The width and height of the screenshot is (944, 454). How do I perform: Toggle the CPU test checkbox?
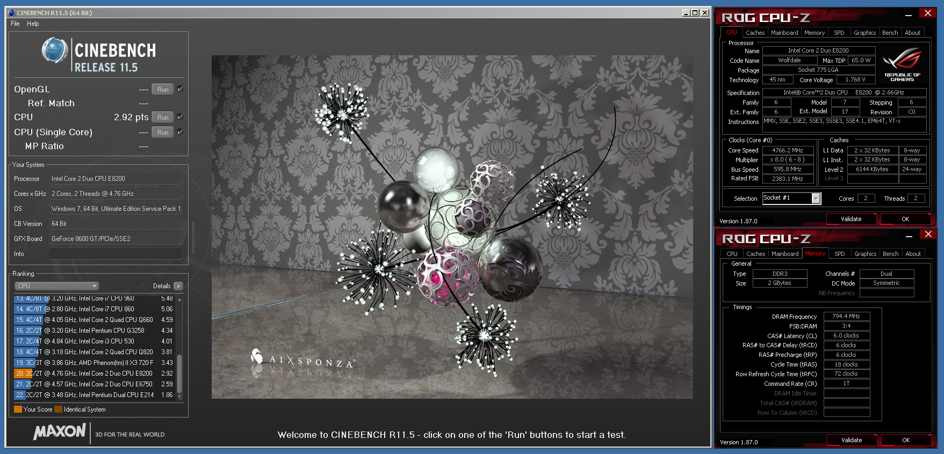[x=181, y=117]
